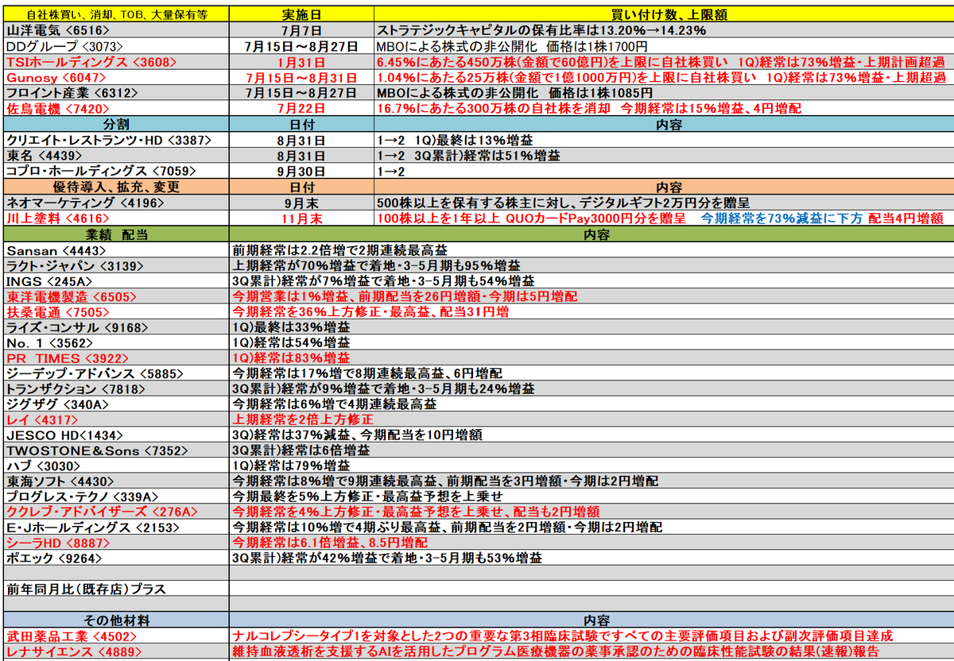Click the 買い付け数、上限額 header cell
Image resolution: width=954 pixels, height=661 pixels.
click(662, 16)
